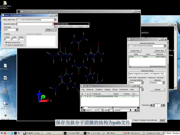Open Save data from dropdown
This screenshot has width=180, height=135.
(x=55, y=20)
